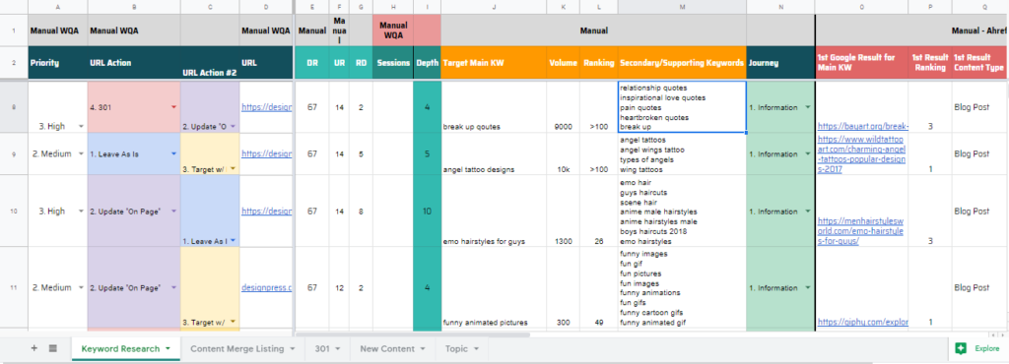Viewport: 1009px width, 364px height.
Task: Select the volume cell '1300'
Action: (x=563, y=212)
